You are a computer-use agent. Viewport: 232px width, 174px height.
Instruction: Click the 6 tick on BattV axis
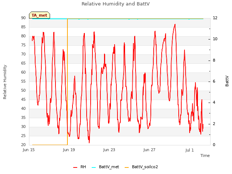214,81
